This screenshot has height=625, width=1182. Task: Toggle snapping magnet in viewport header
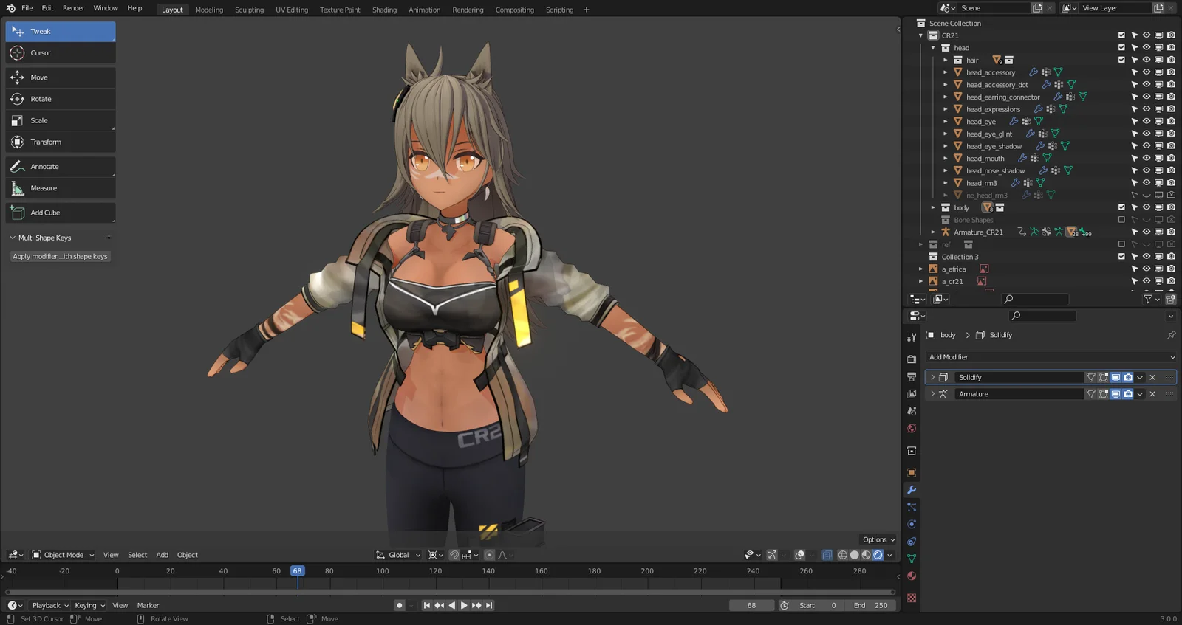(x=454, y=555)
